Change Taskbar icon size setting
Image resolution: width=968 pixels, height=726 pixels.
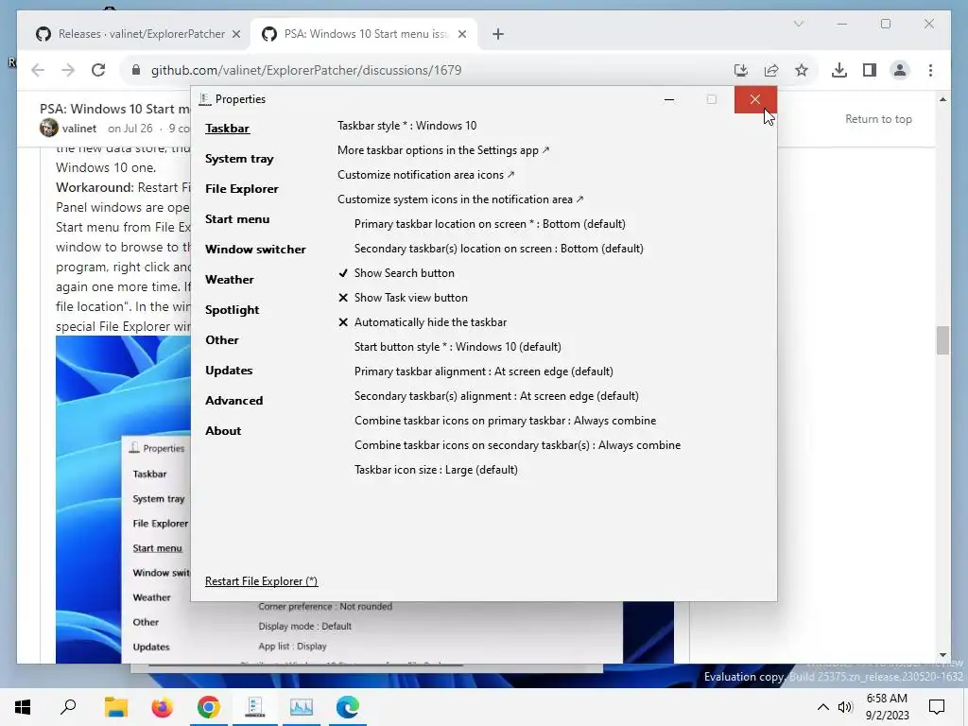(x=436, y=470)
